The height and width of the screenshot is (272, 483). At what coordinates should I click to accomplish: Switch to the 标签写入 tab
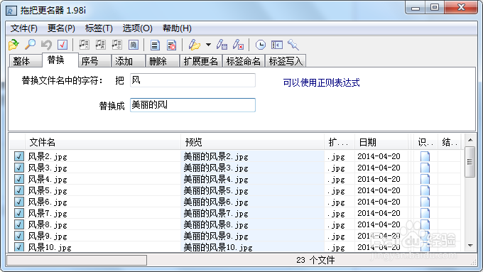(286, 61)
